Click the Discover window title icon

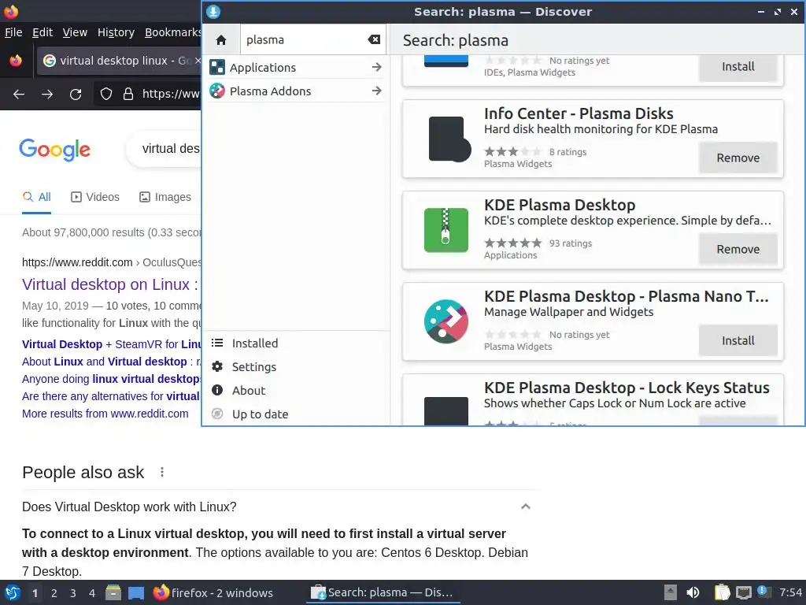click(213, 12)
